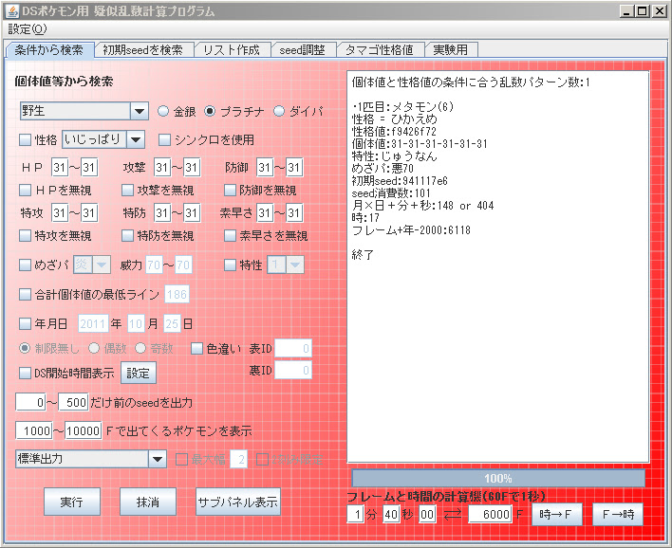Check the HPを無視 checkbox
This screenshot has width=672, height=548.
[26, 190]
